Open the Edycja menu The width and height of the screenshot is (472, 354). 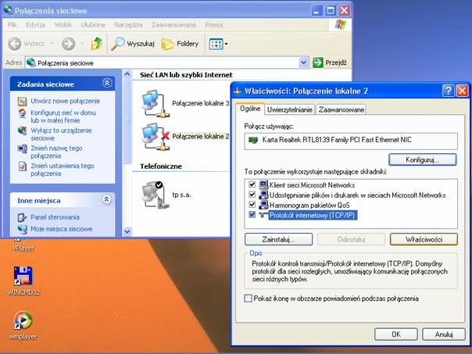(x=35, y=25)
